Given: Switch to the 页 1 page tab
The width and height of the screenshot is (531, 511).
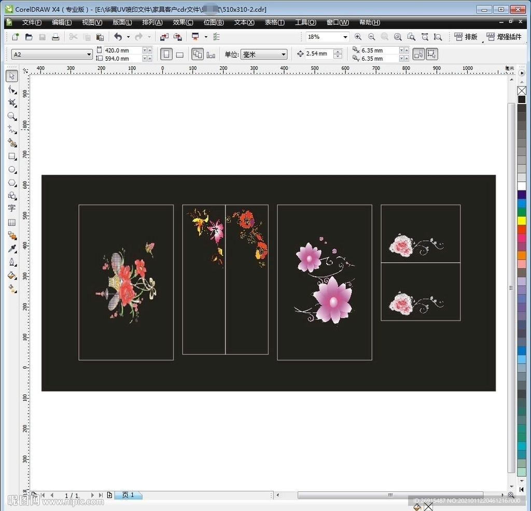Looking at the screenshot, I should click(x=128, y=495).
